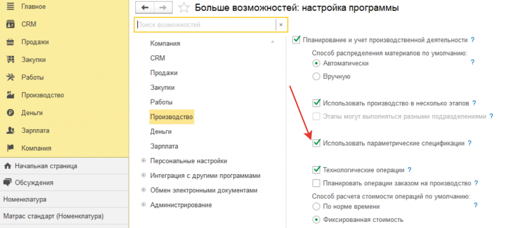The height and width of the screenshot is (228, 518).
Task: Show help for Планировать операции заказом на производство
Action: tap(476, 183)
